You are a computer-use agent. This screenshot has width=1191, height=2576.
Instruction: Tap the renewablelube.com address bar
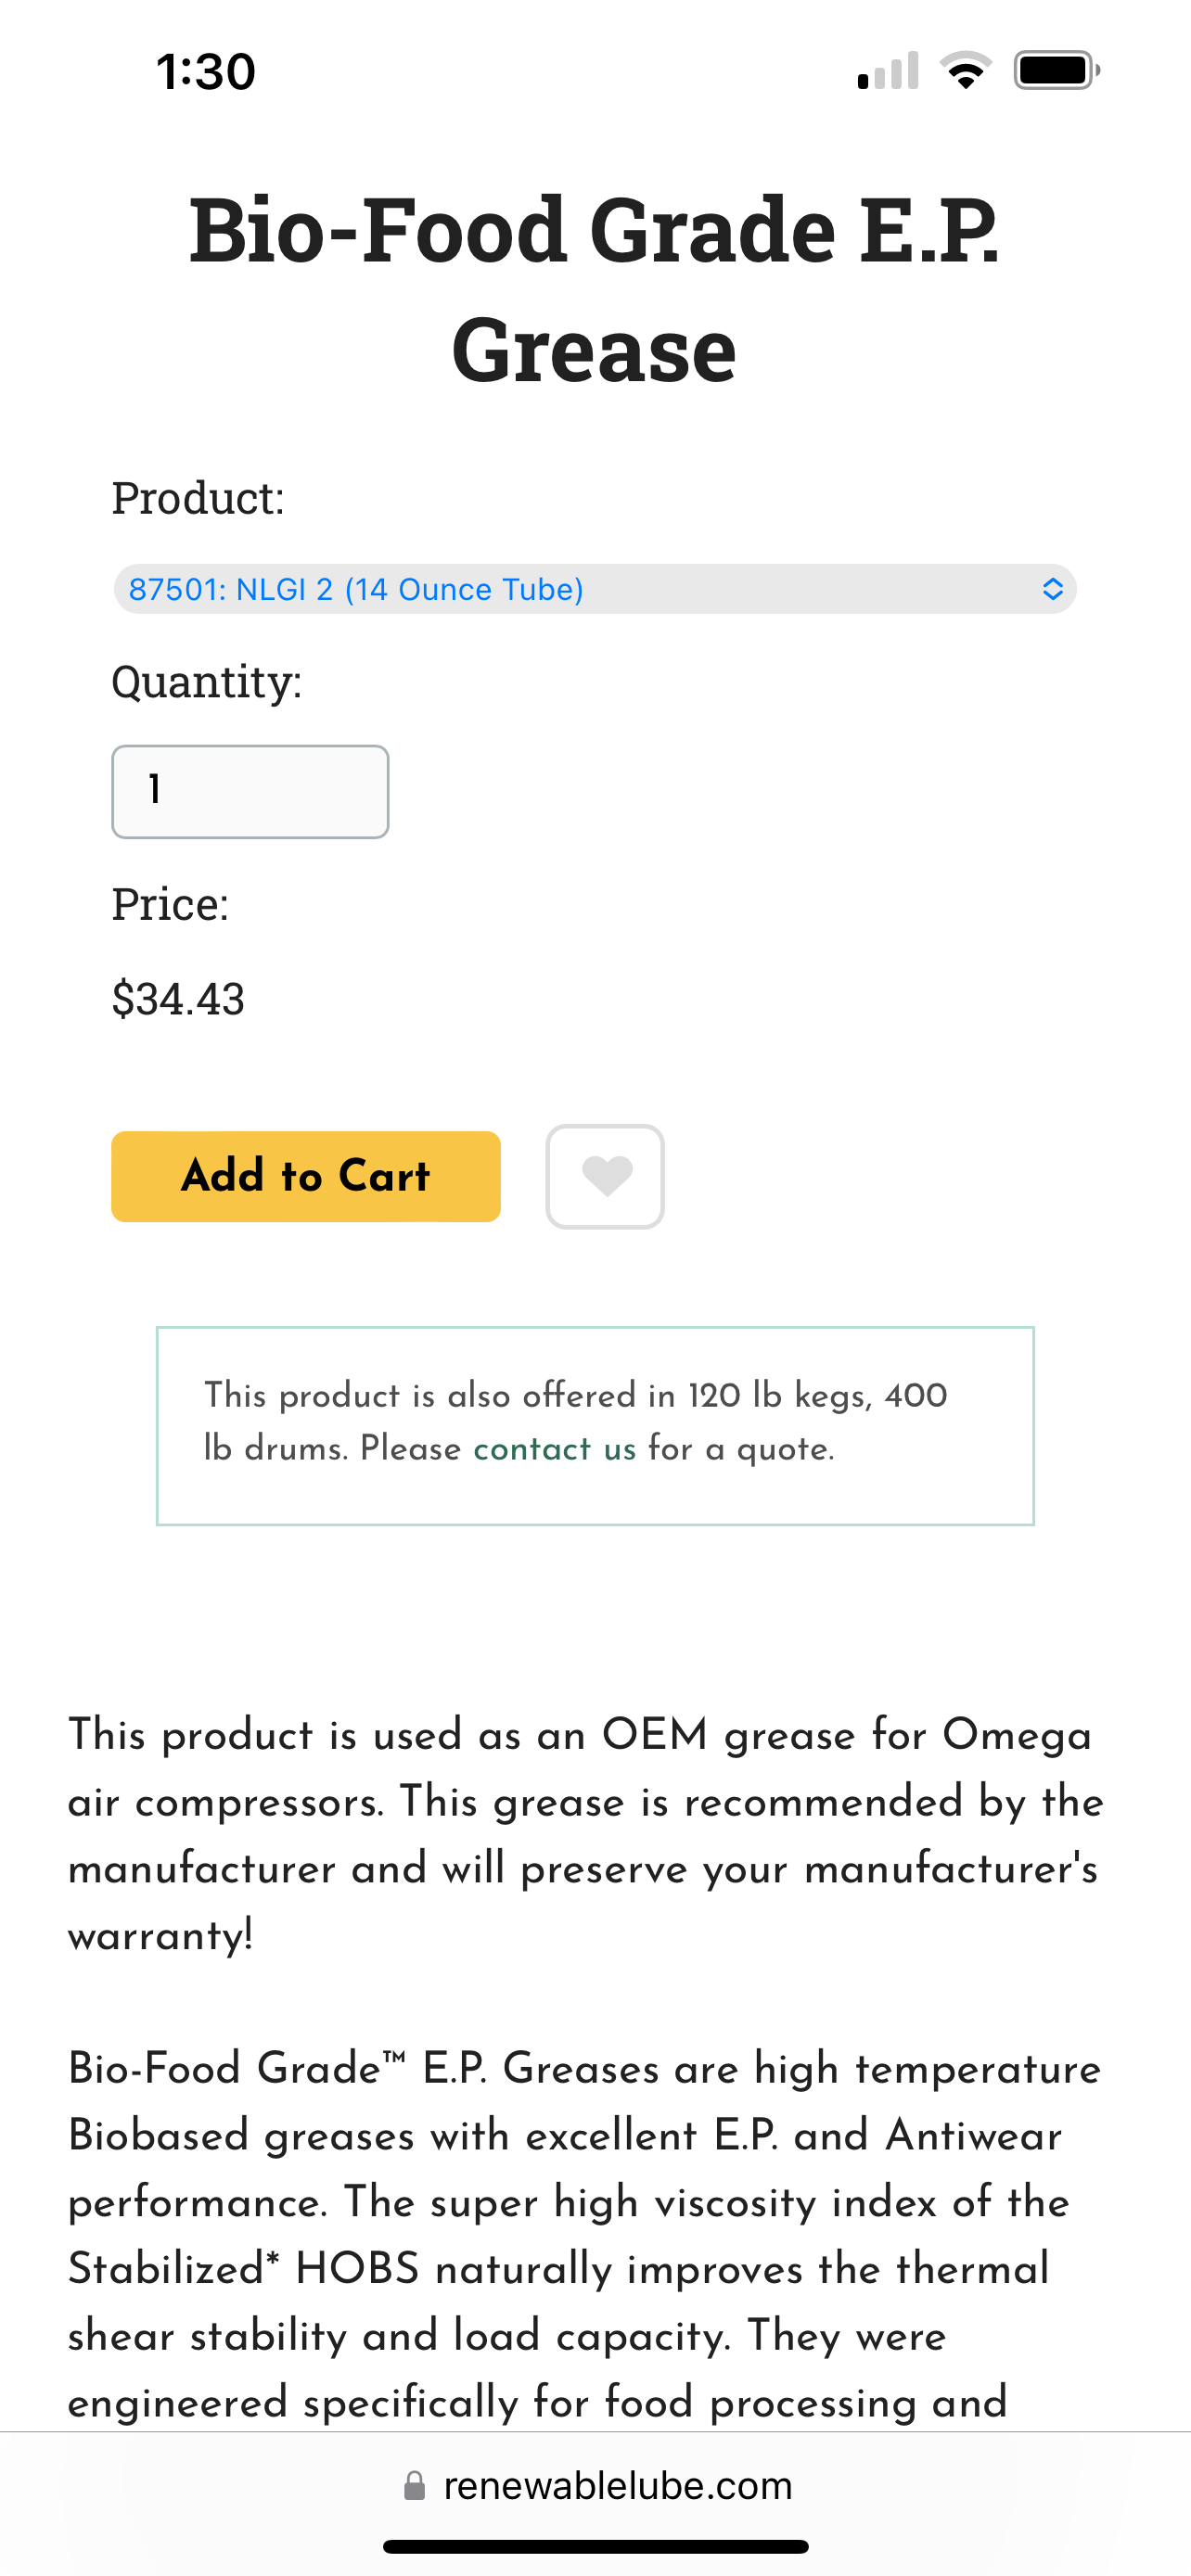click(597, 2485)
